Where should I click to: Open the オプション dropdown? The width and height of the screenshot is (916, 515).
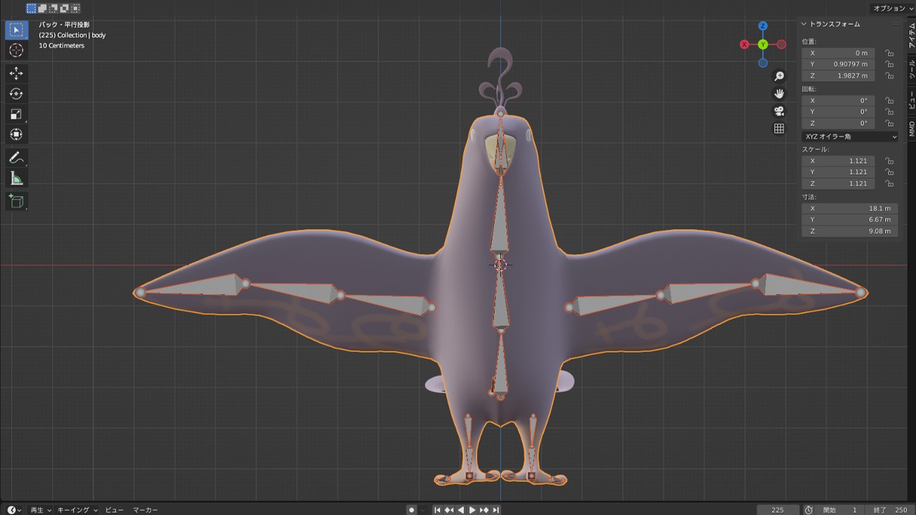892,8
